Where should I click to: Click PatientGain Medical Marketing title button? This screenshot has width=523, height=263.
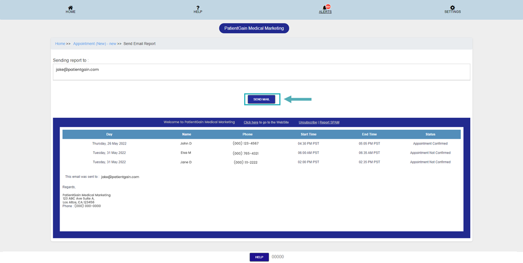(254, 28)
